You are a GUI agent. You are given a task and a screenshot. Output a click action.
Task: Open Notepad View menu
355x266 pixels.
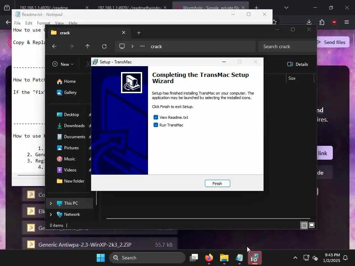point(59,23)
